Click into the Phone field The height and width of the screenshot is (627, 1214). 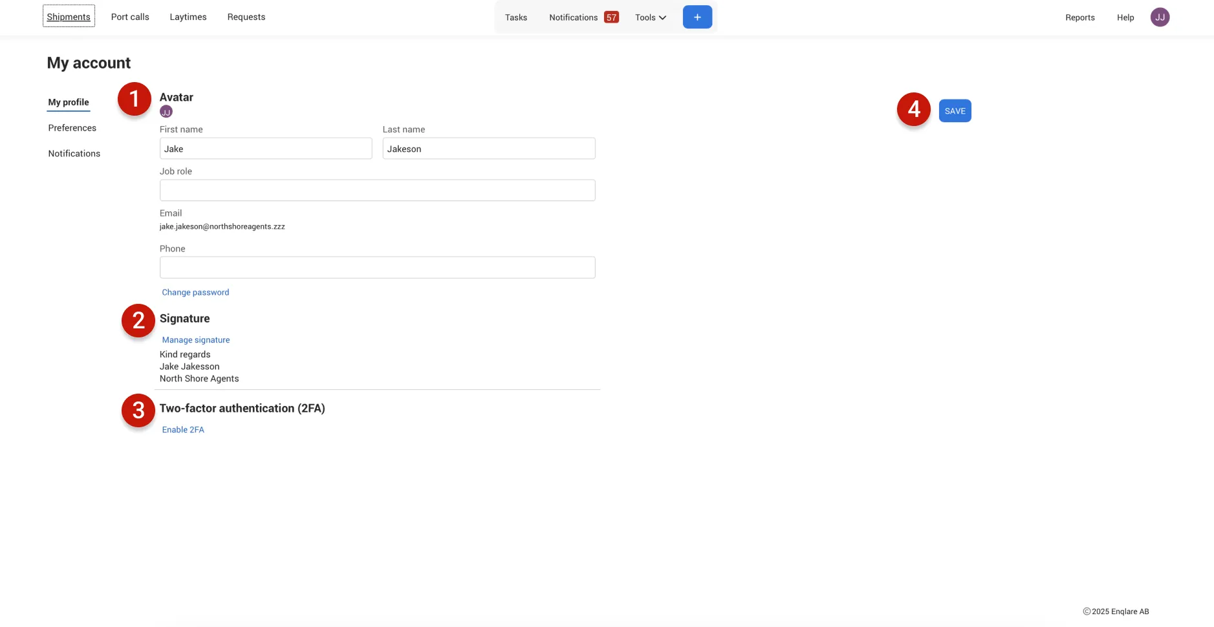pyautogui.click(x=378, y=268)
